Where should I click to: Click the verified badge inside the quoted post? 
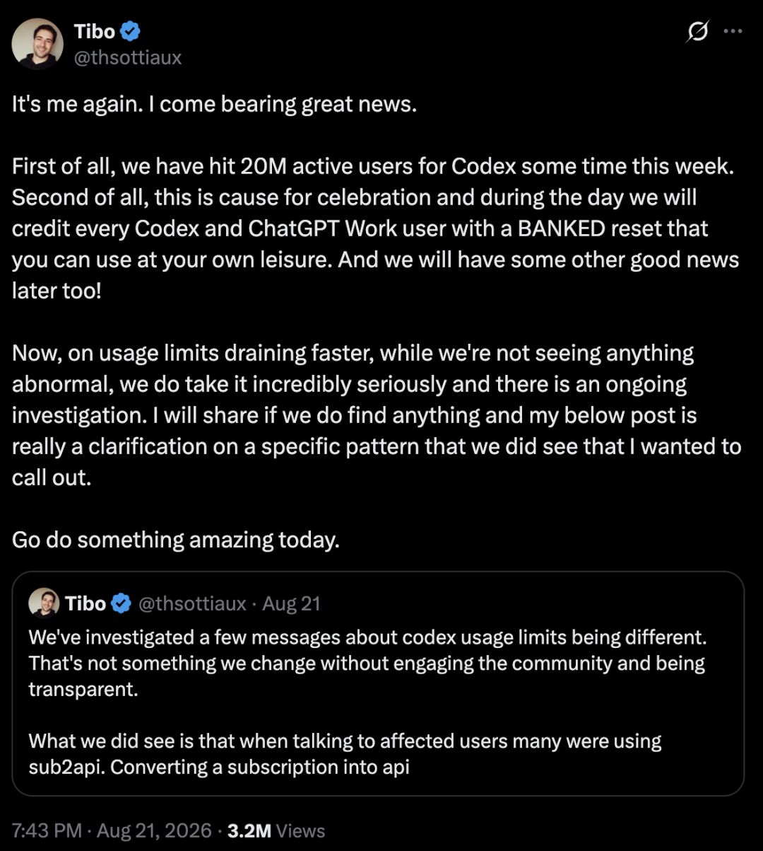122,603
